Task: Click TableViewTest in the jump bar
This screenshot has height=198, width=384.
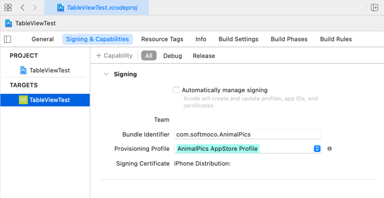Action: (x=36, y=23)
